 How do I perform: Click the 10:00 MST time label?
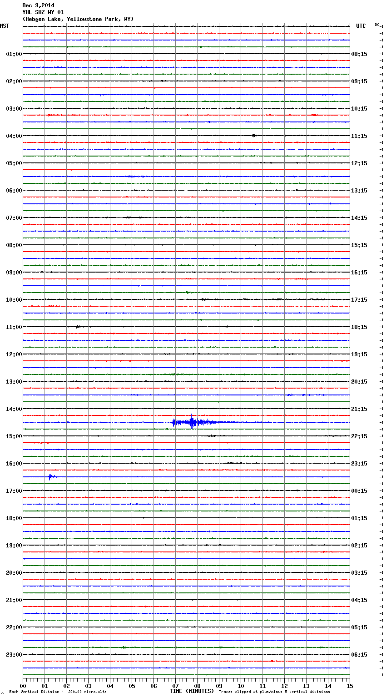[14, 300]
